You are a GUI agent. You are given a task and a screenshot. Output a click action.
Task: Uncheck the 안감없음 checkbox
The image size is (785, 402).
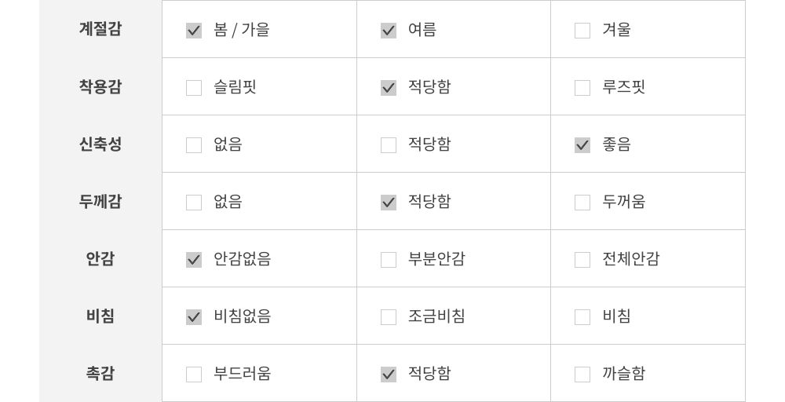194,260
